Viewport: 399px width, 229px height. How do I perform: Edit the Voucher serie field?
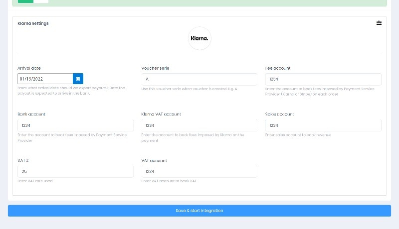(199, 79)
